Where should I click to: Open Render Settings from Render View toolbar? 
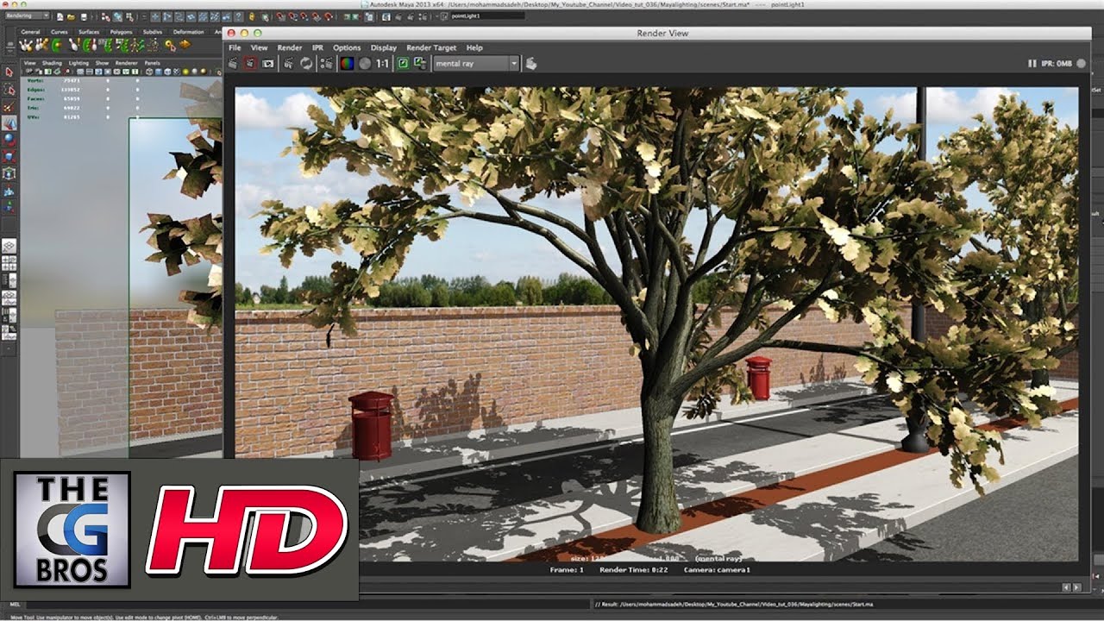pos(326,63)
